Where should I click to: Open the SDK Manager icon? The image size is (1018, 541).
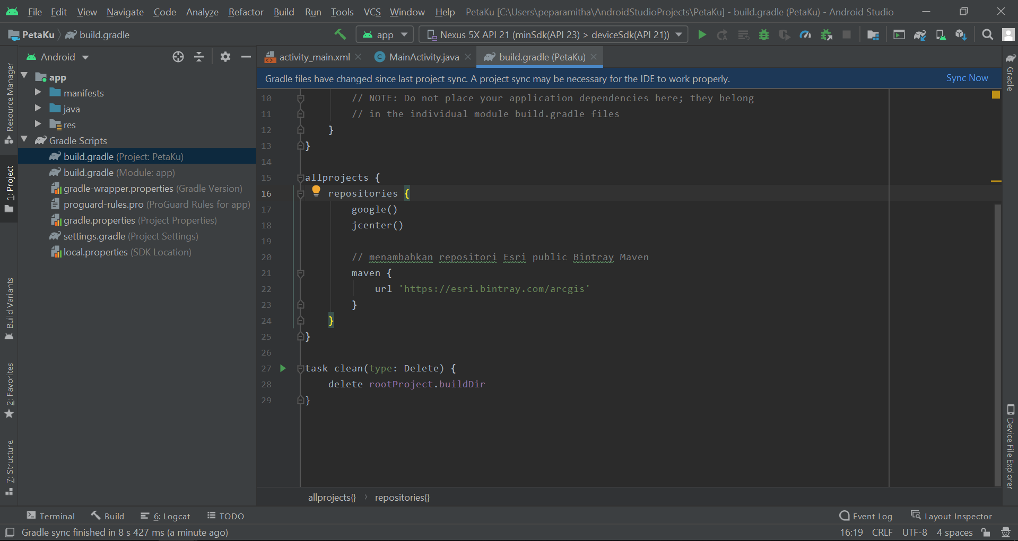click(x=961, y=35)
